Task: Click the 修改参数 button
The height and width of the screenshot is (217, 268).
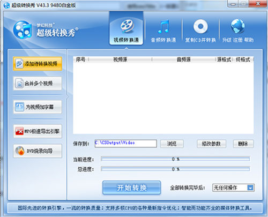Action: click(211, 144)
